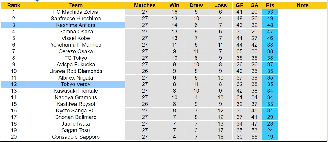Select the highlighted Kashima Antlers row

[x=76, y=25]
